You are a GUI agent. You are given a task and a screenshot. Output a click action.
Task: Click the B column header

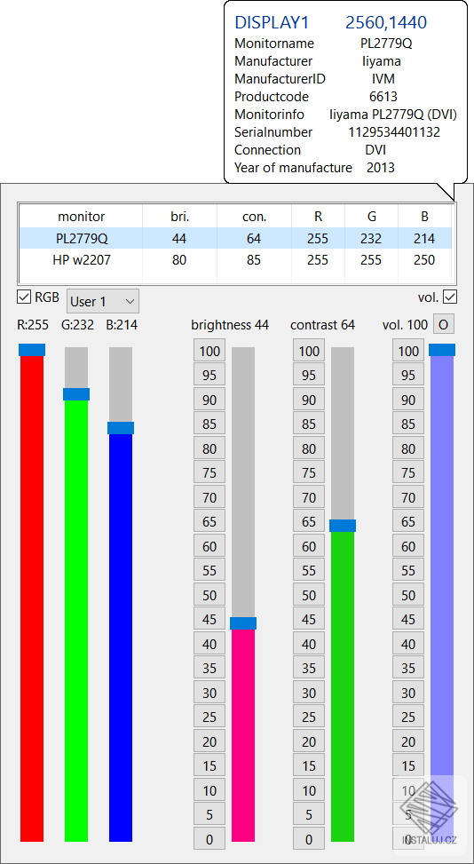(424, 217)
